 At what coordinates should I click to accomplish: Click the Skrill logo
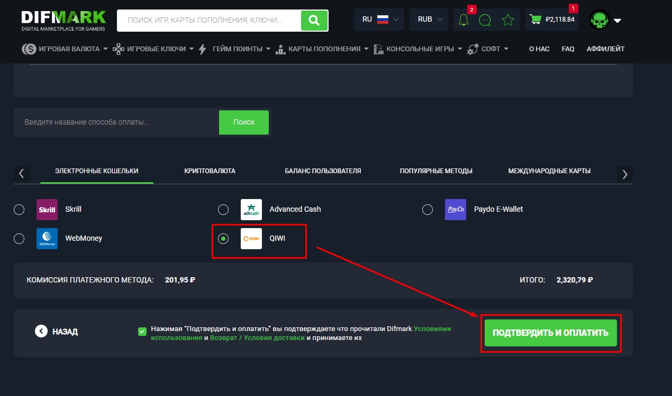pos(47,210)
